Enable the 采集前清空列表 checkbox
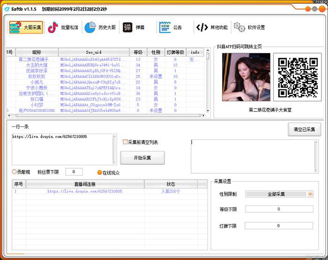The height and width of the screenshot is (260, 328). pos(125,142)
